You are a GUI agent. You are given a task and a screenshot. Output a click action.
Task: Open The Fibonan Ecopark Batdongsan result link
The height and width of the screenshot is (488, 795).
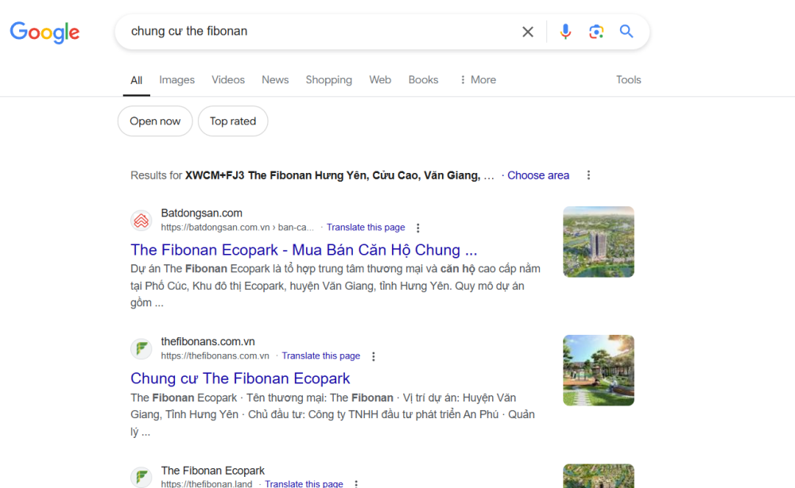pyautogui.click(x=304, y=250)
